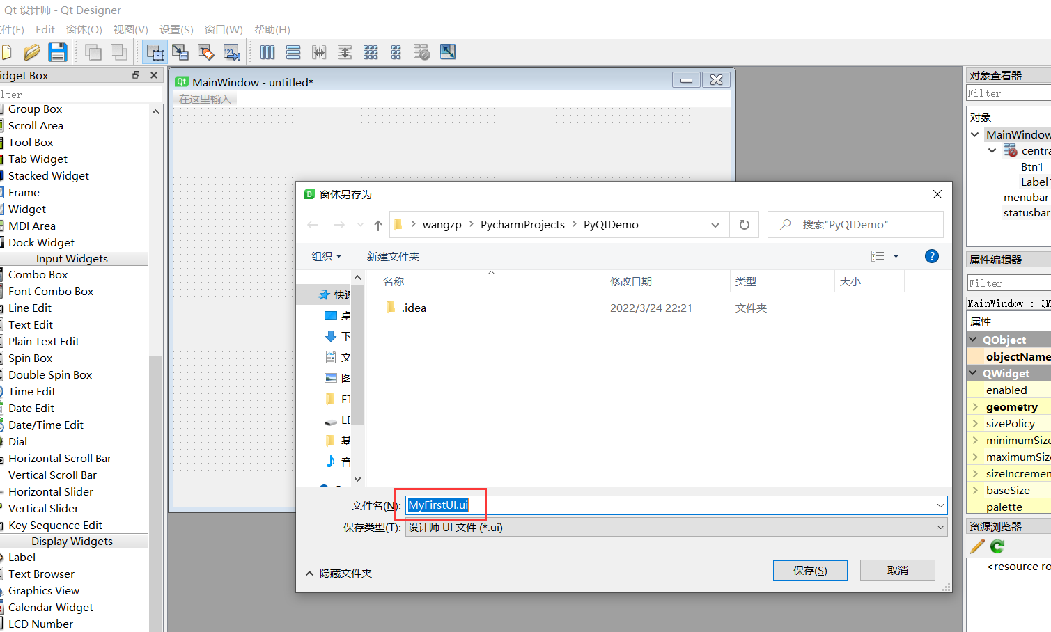Select menubar in the object tree
The image size is (1051, 632).
(1026, 197)
